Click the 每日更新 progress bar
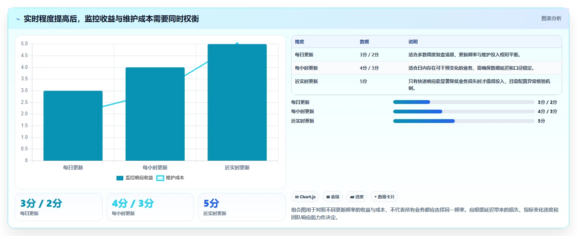Screen dimensions: 577x236 464,102
